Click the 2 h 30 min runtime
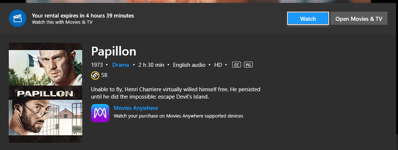Viewport: 398px width, 150px height. click(151, 65)
